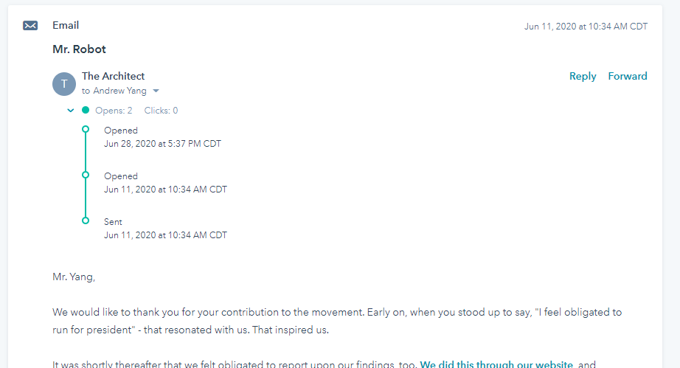The image size is (680, 368).
Task: Click the green tracking status dot
Action: point(86,111)
